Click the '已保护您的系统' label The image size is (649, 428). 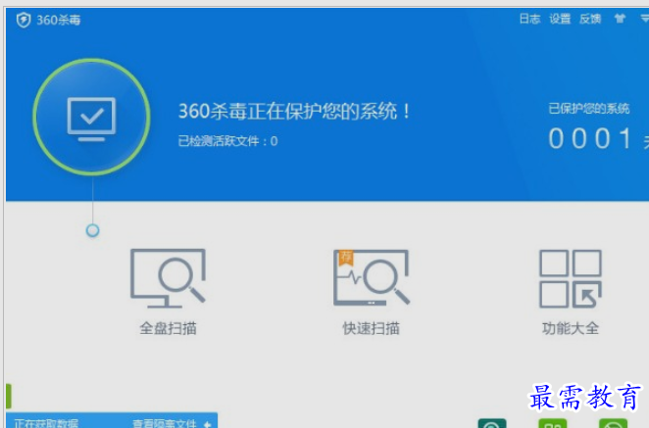[x=588, y=109]
